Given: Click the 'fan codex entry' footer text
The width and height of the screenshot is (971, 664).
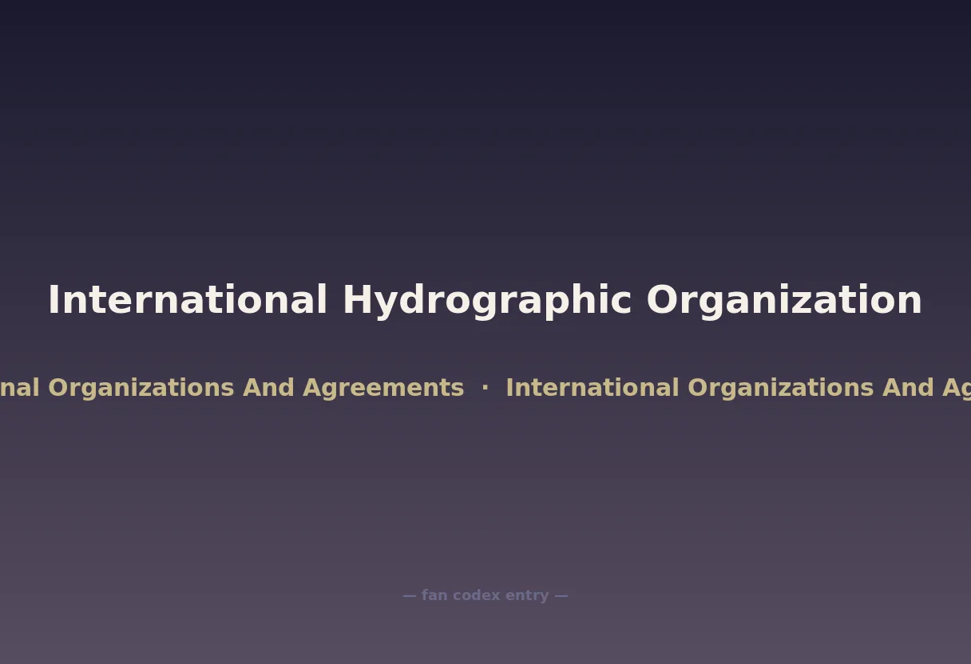Looking at the screenshot, I should pos(485,595).
